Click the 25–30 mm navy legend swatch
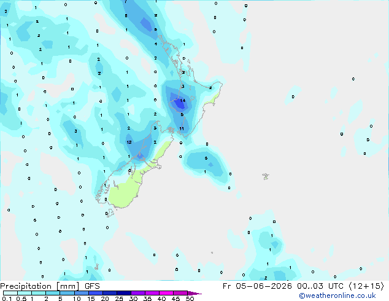The height and width of the screenshot is (301, 389). (124, 293)
